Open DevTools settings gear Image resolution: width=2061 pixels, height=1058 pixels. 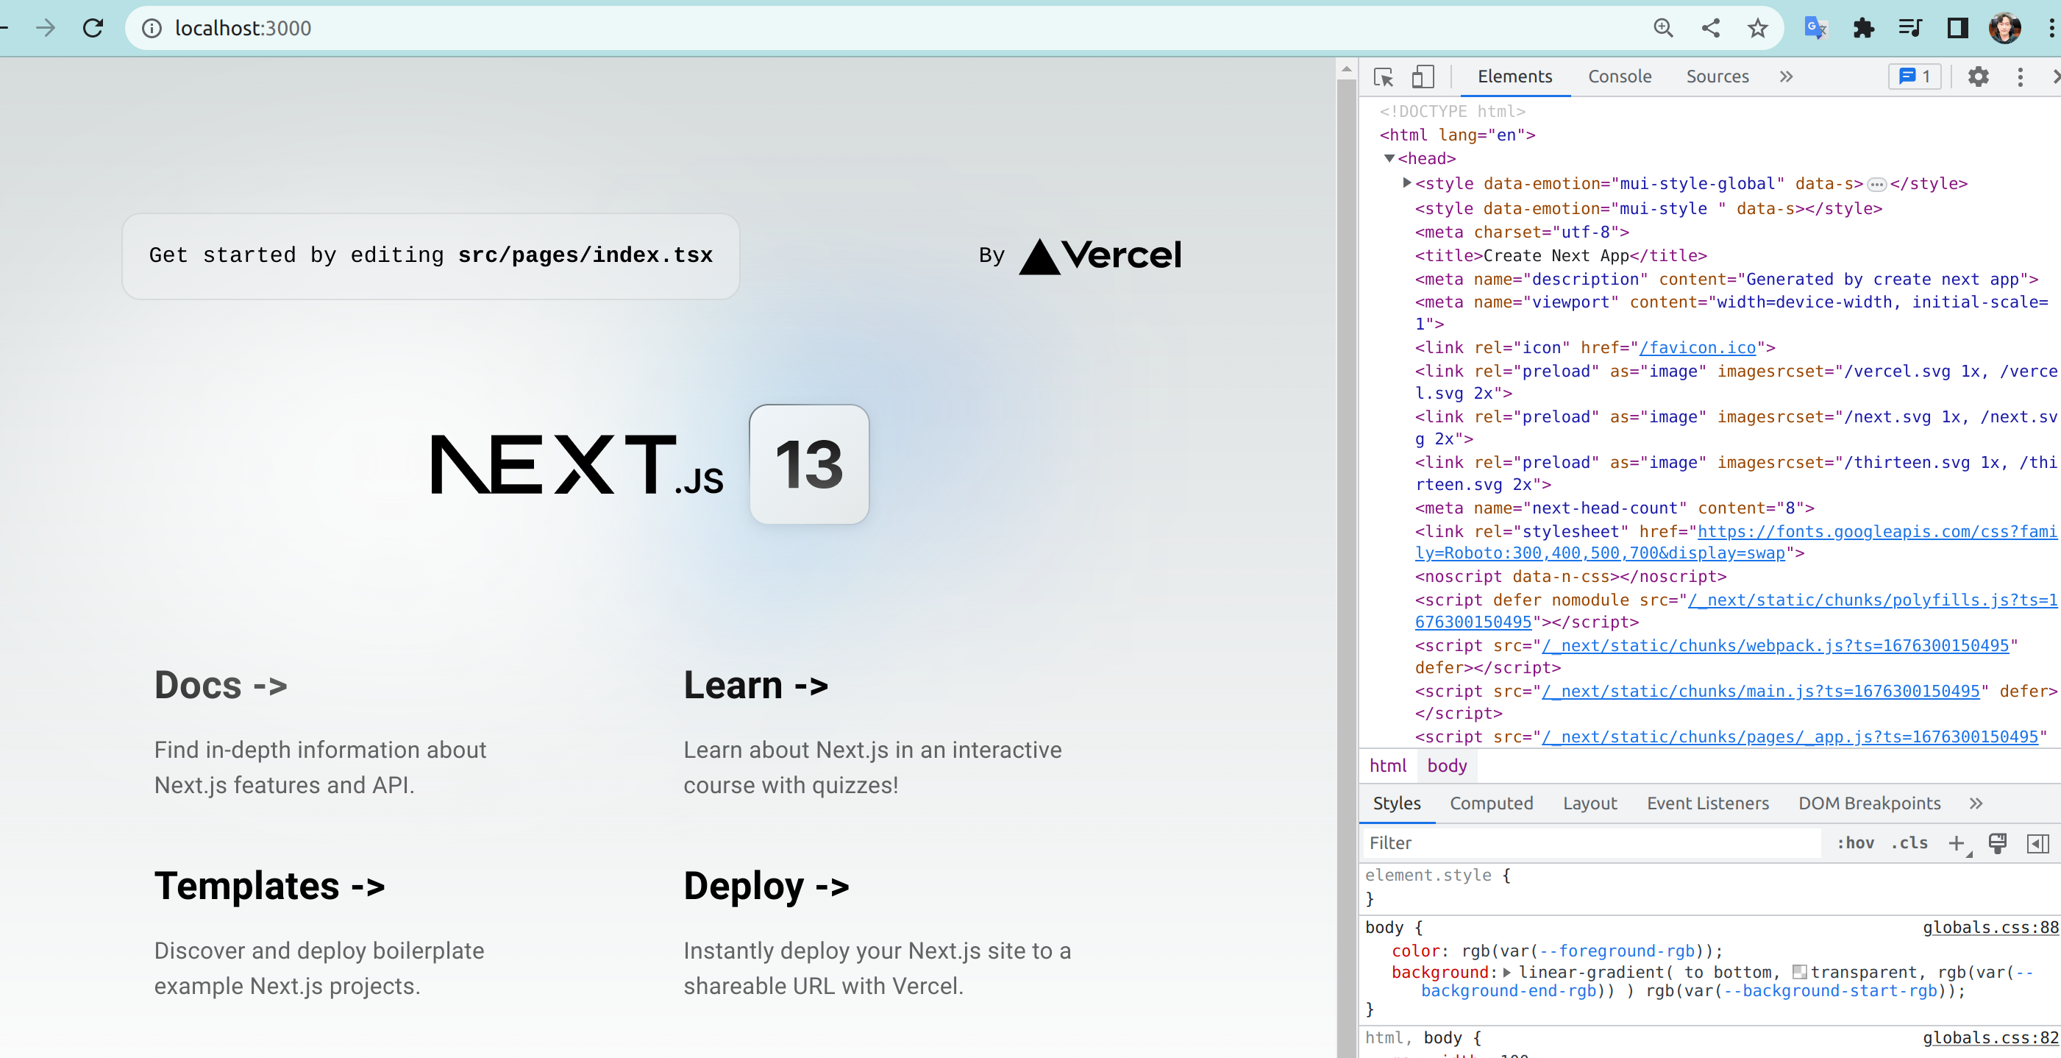coord(1979,77)
